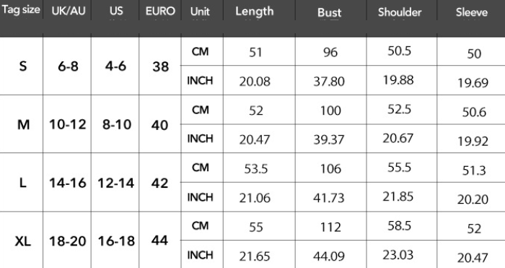Select bust value 44.09 inches

[329, 256]
